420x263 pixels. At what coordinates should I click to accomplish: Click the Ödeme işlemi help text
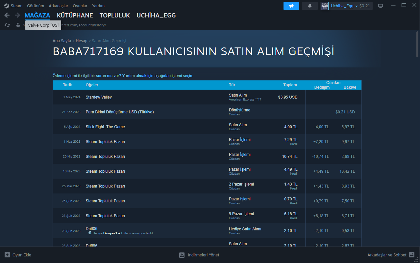(123, 76)
